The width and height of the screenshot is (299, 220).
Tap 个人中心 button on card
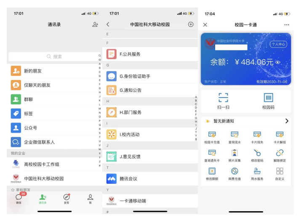click(278, 44)
